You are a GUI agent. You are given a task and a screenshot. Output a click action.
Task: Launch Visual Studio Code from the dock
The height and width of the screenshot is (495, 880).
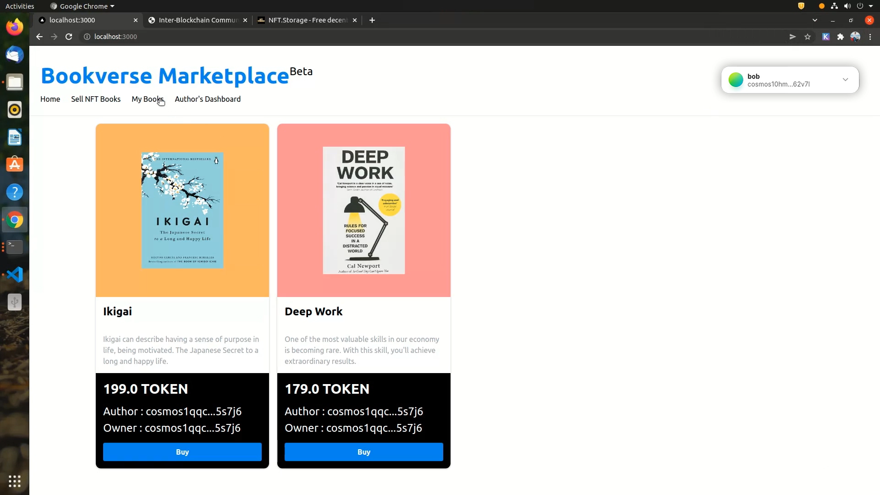click(15, 275)
